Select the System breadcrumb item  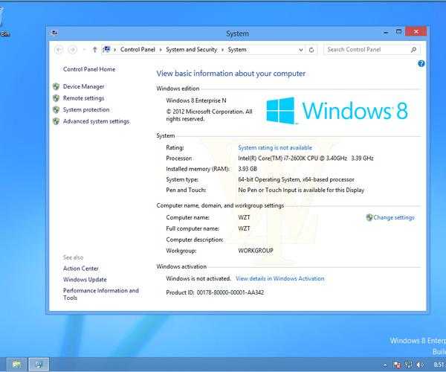pos(237,50)
